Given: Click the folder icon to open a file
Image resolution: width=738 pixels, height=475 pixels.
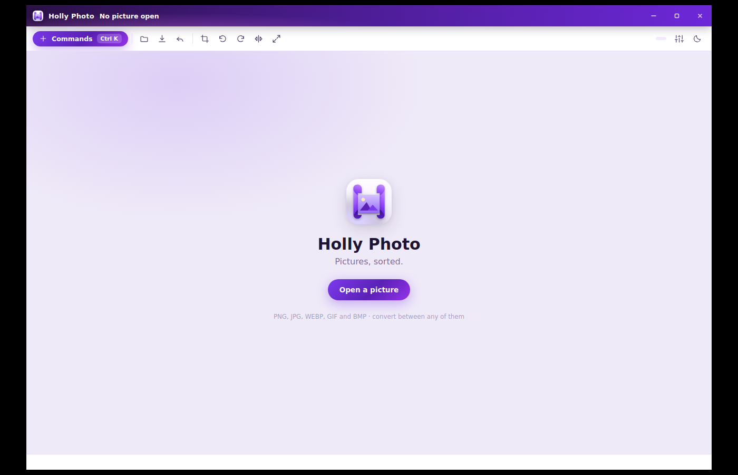Looking at the screenshot, I should click(x=144, y=39).
